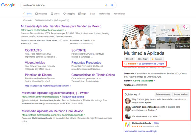Screen dimensions: 196x135
Task: Open the Ver fotos thumbnail
Action: point(132,46)
